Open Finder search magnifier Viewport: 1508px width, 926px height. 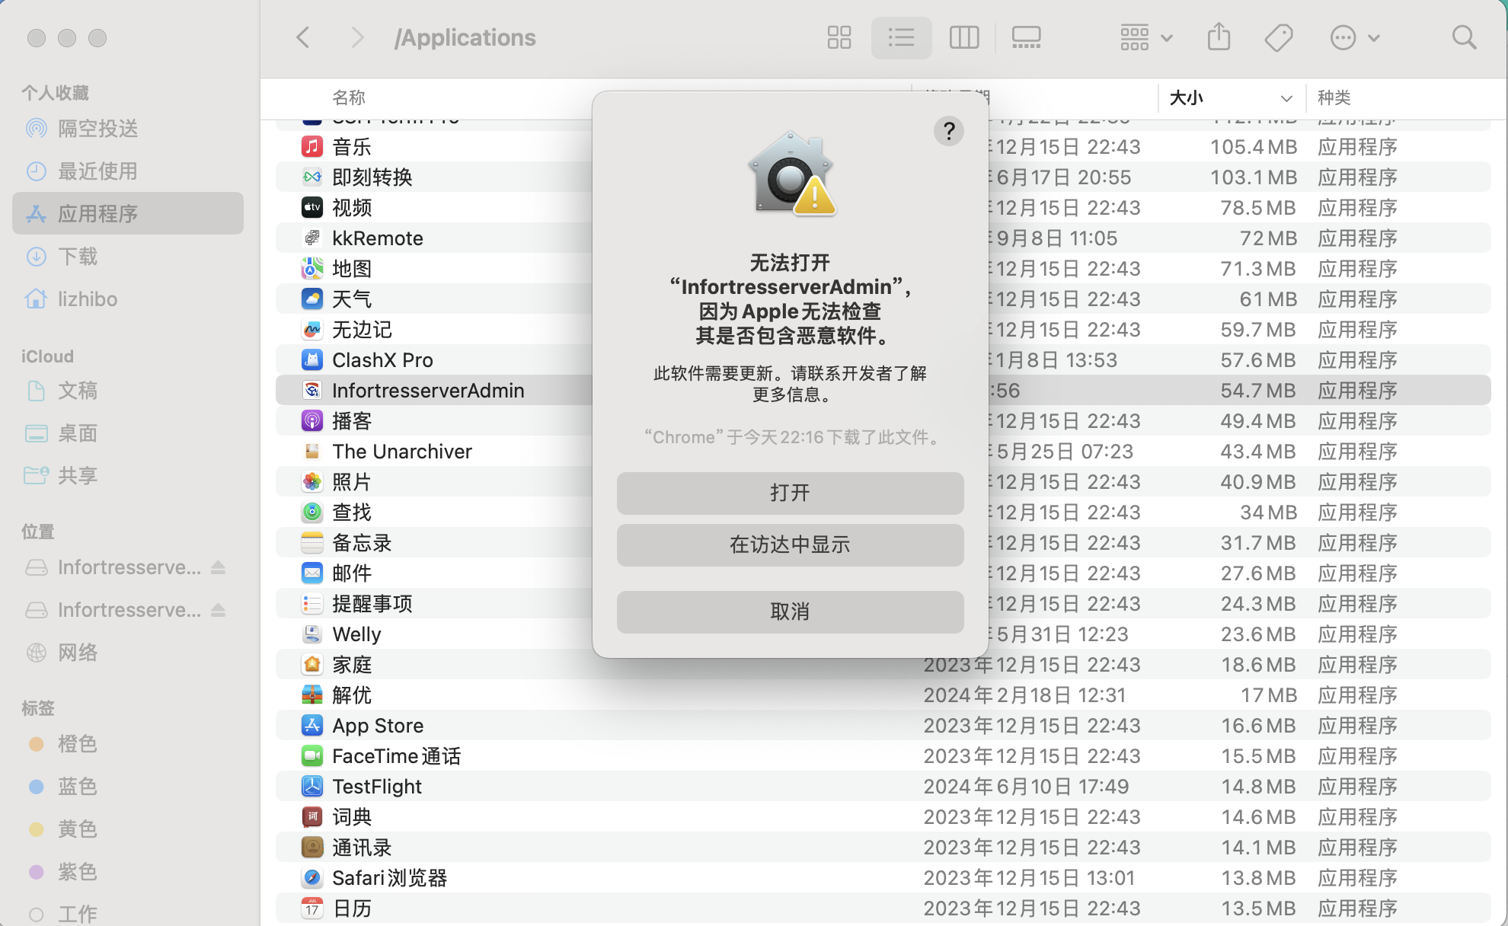(x=1463, y=37)
